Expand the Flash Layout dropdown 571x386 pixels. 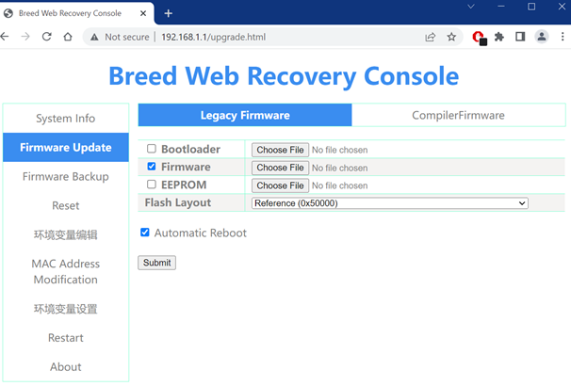(x=389, y=203)
